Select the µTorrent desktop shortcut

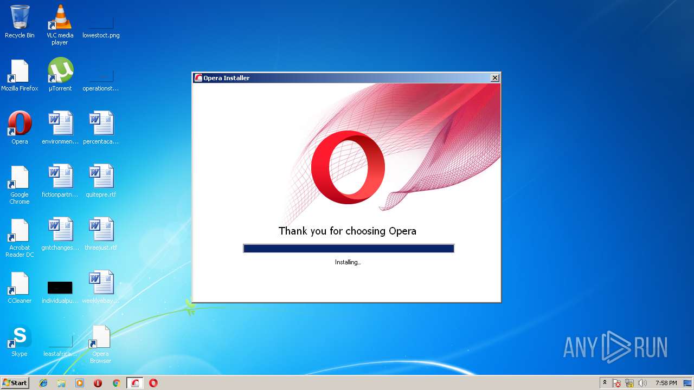[x=60, y=75]
